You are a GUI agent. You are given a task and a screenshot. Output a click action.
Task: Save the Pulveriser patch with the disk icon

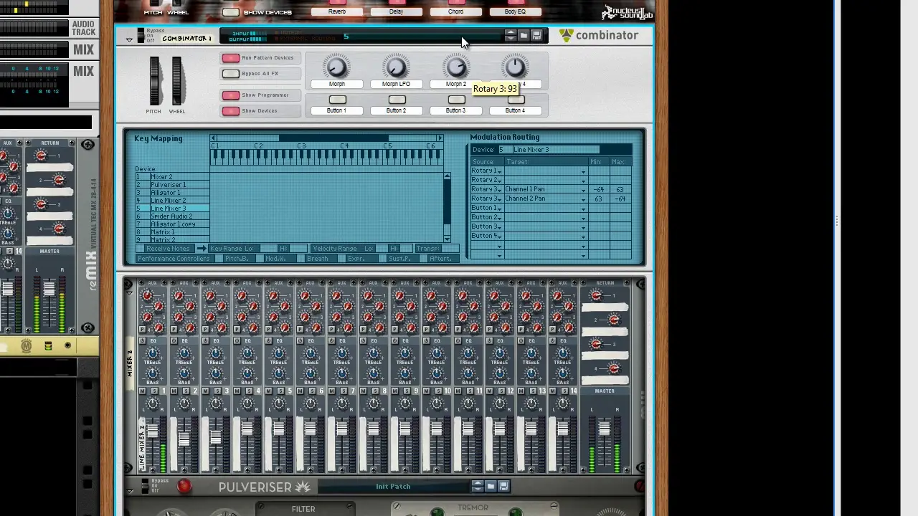click(503, 486)
